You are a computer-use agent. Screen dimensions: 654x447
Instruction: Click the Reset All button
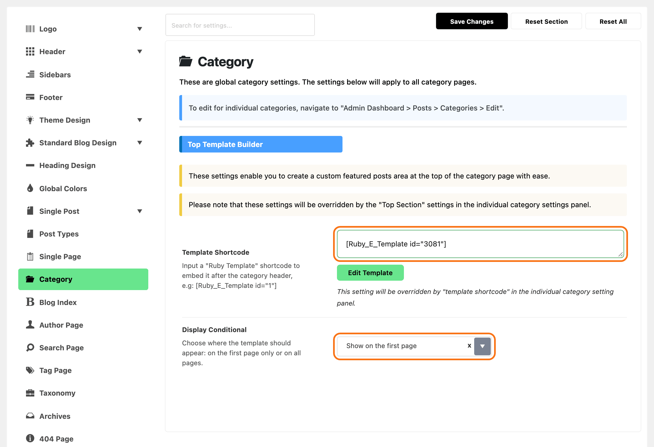pos(613,21)
